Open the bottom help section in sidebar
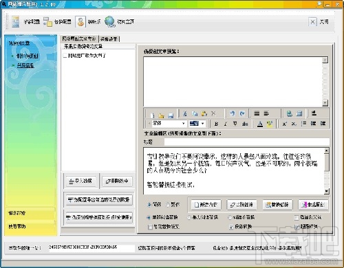Image resolution: width=344 pixels, height=268 pixels. tap(30, 227)
